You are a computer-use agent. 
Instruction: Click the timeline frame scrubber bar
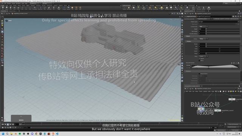[121, 124]
